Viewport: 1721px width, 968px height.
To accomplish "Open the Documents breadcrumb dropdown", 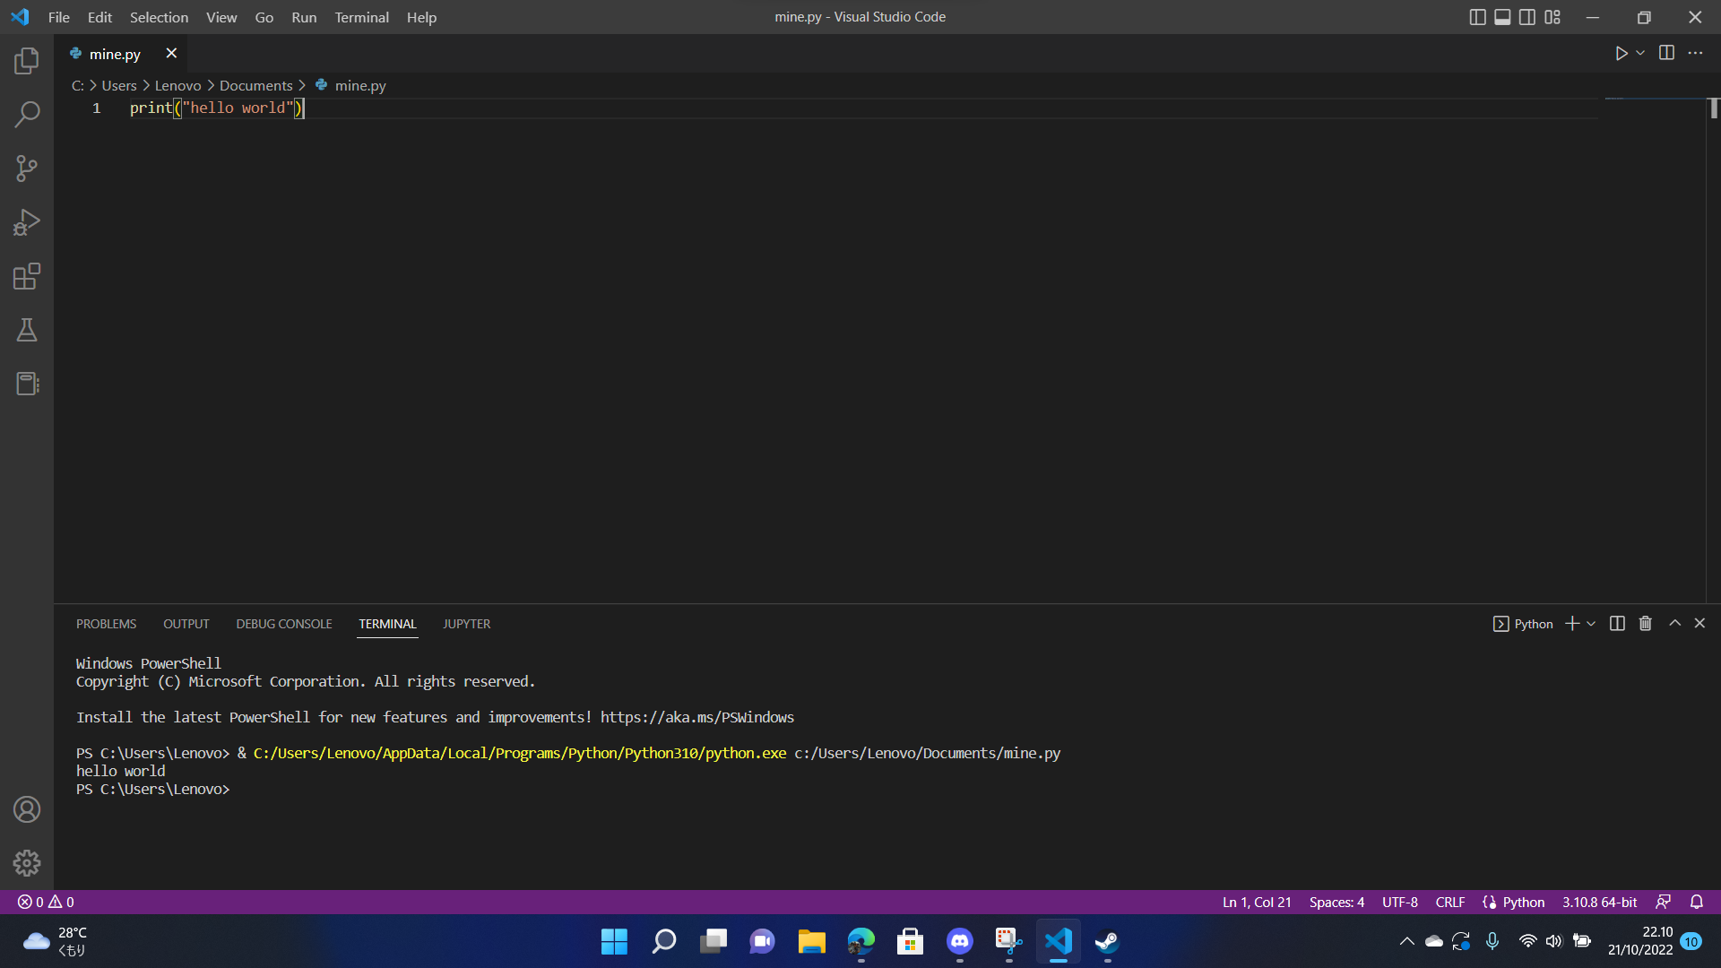I will pos(255,85).
